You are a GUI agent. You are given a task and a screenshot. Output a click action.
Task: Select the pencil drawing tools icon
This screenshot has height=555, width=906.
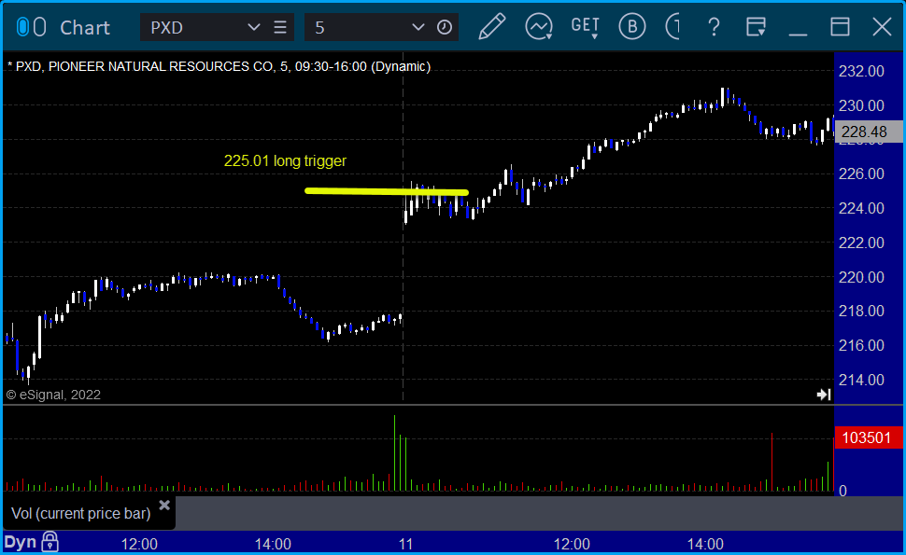click(x=492, y=26)
